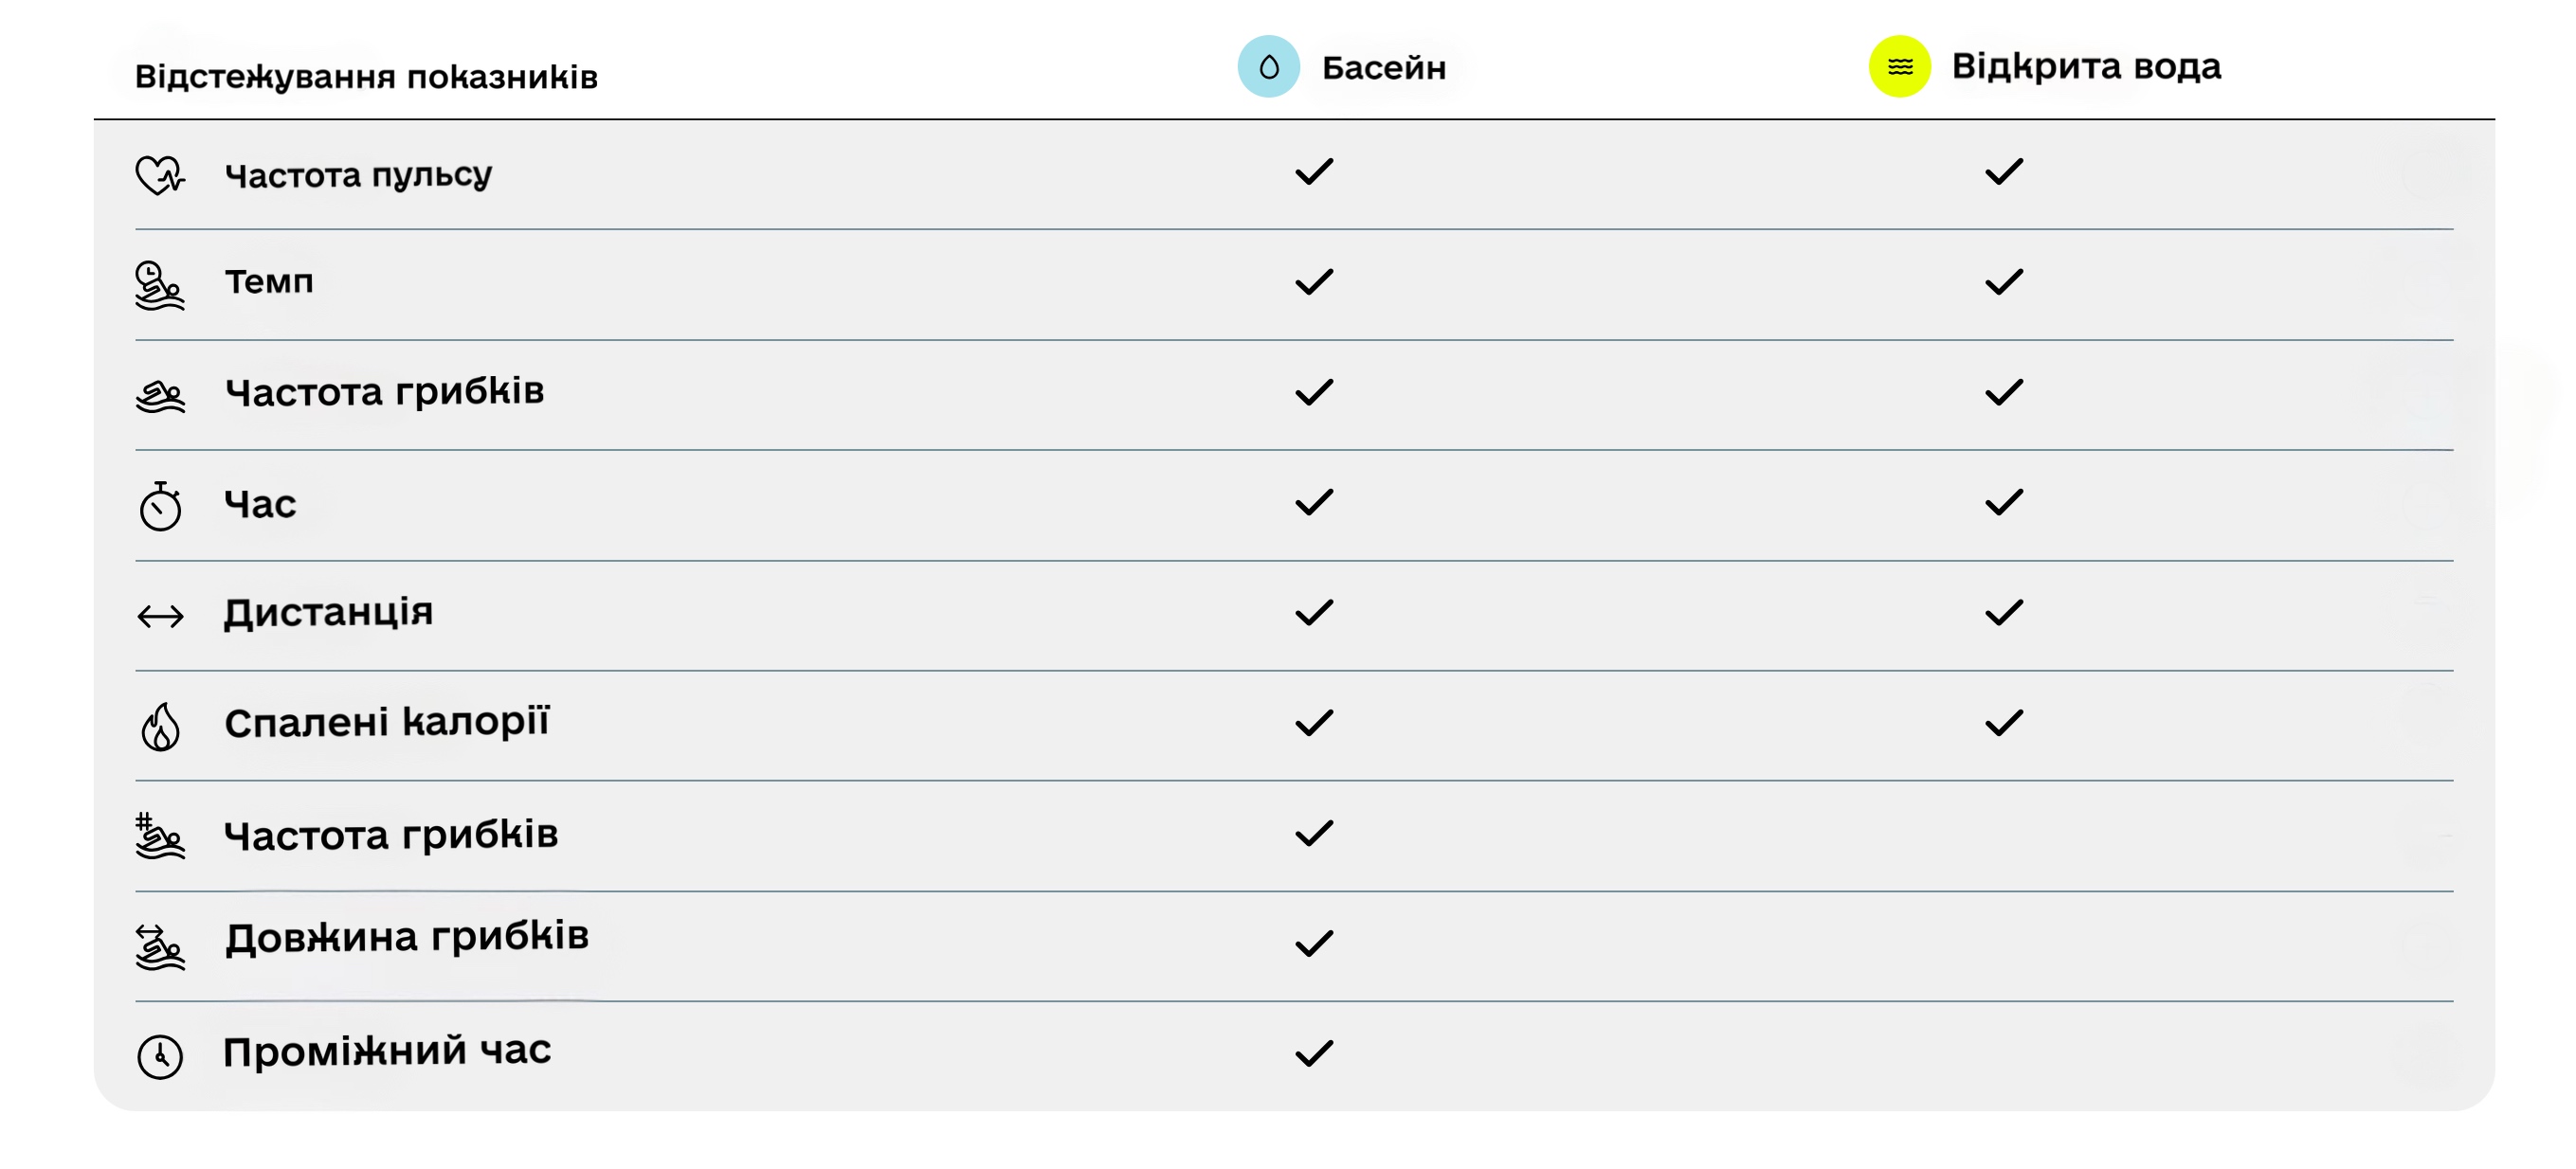This screenshot has height=1169, width=2576.
Task: Click the pool checkmark for Частота пульсу
Action: (x=1314, y=171)
